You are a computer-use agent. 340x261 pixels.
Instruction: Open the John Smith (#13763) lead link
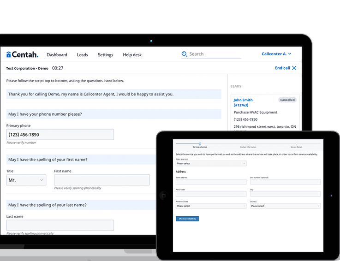click(x=243, y=102)
